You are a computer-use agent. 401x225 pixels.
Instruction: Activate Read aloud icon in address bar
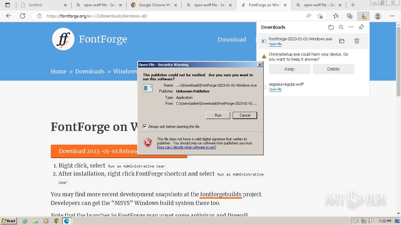coord(309,16)
